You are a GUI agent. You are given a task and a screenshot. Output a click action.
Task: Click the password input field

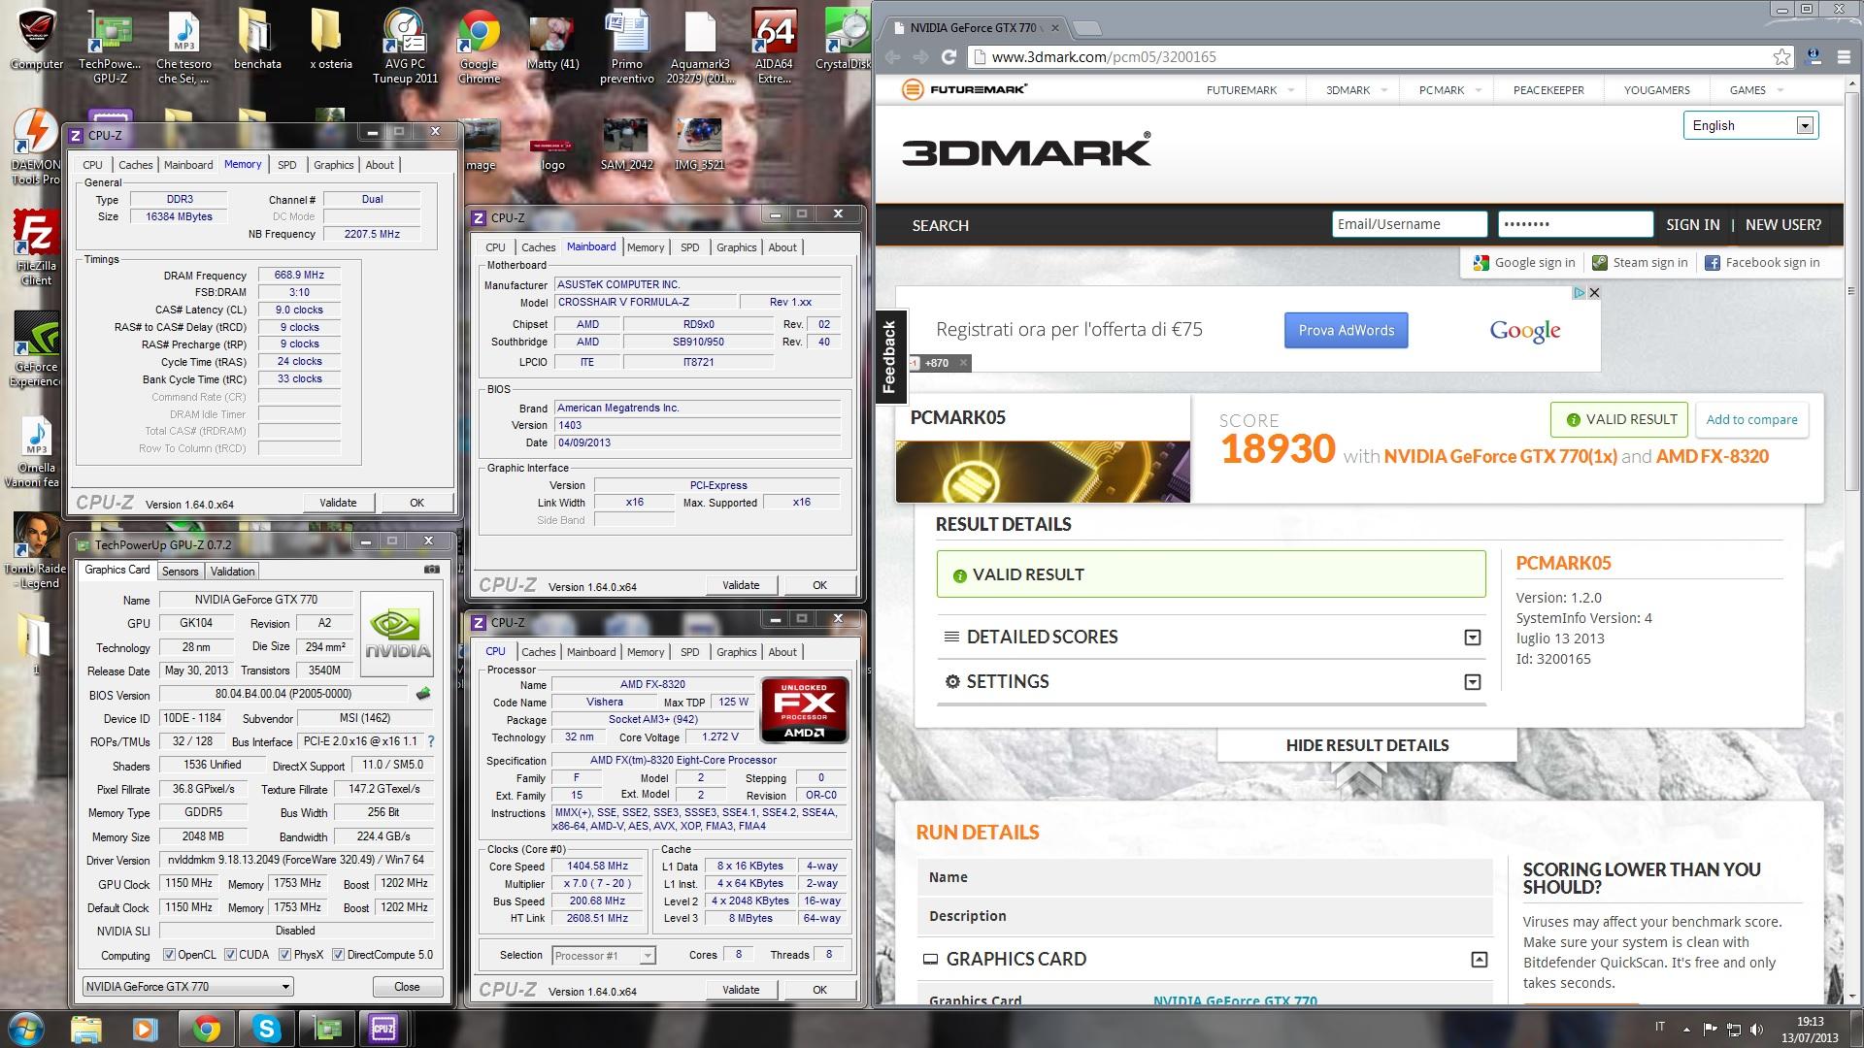(x=1575, y=224)
